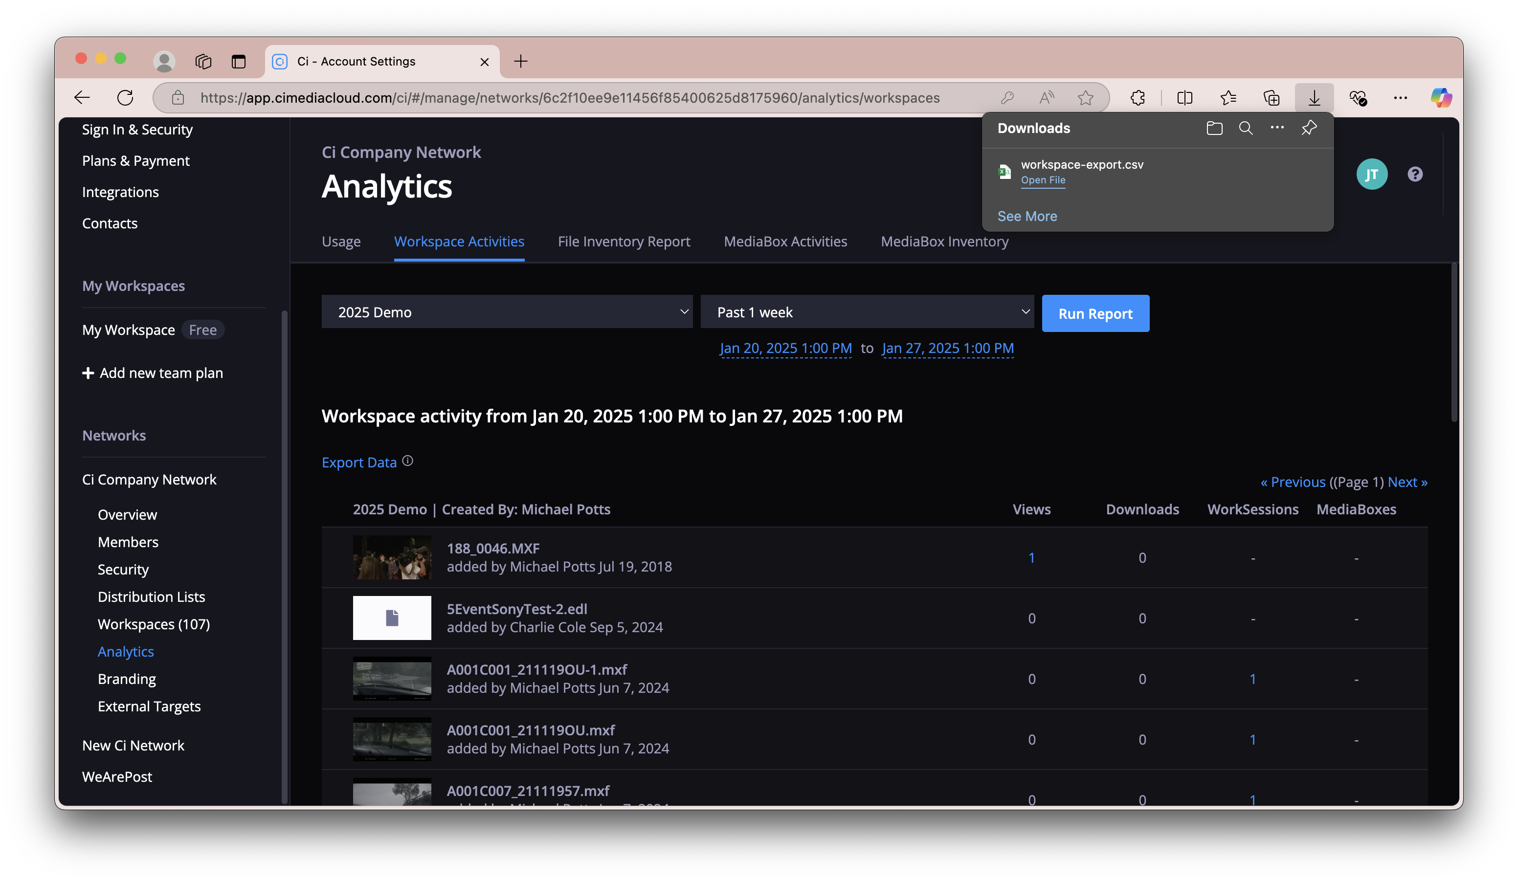Click the workspace-export.csv file icon
Screen dimensions: 1518x882
point(1005,172)
